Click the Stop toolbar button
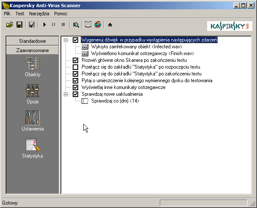 (x=63, y=25)
